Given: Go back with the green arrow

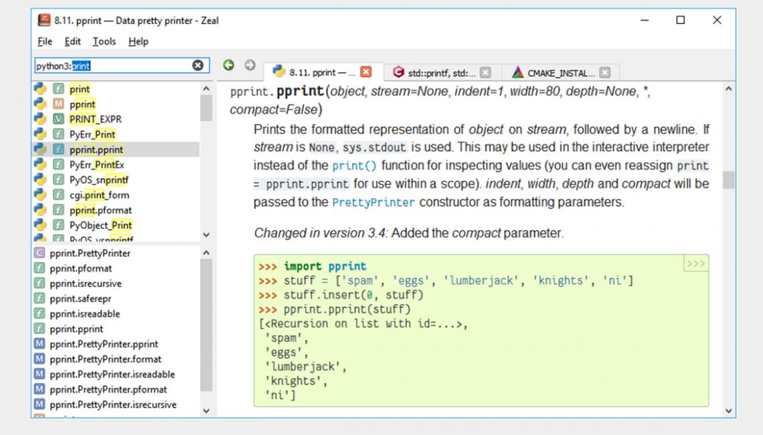Looking at the screenshot, I should point(229,65).
